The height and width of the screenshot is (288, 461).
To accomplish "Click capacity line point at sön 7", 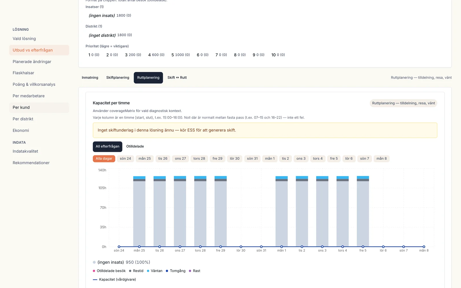I will click(404, 247).
